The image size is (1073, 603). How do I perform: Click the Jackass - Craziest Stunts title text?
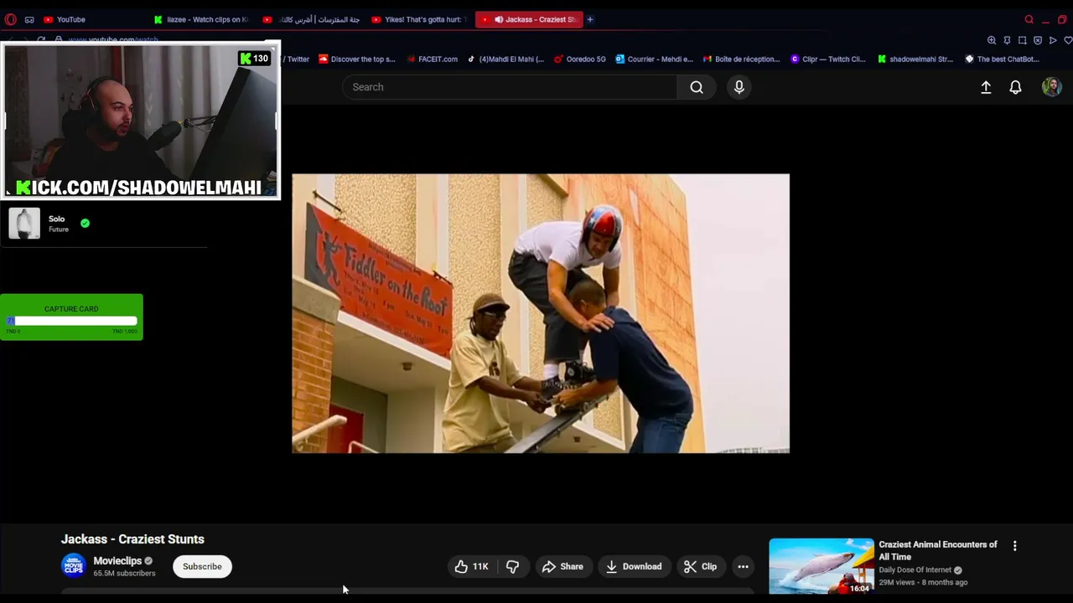132,539
